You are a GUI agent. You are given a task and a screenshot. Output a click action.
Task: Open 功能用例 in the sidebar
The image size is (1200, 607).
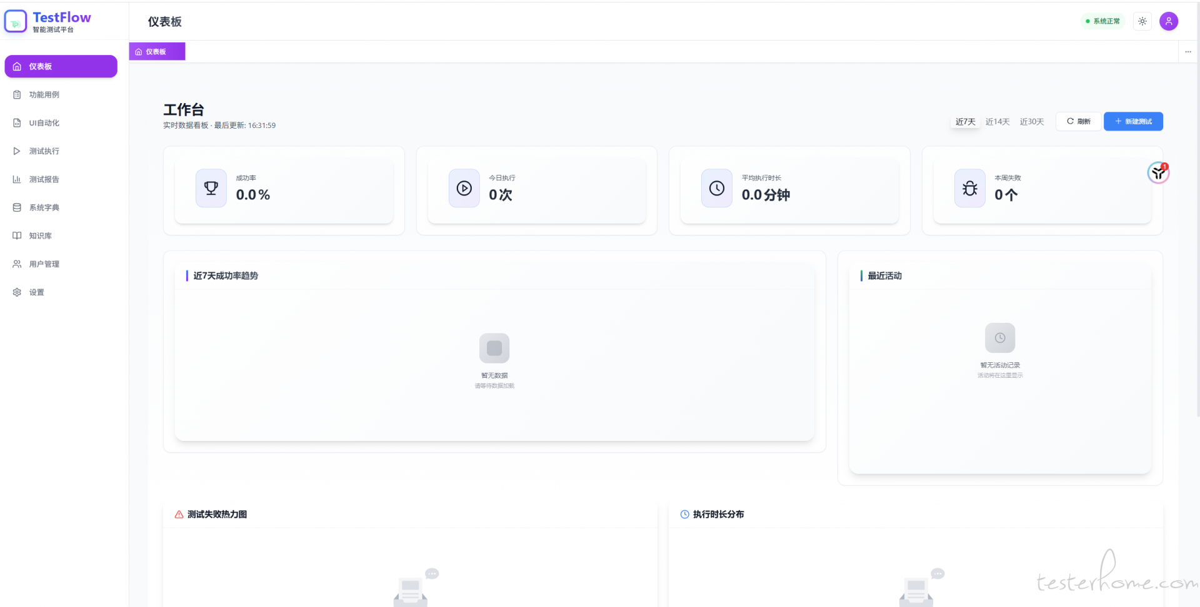[x=44, y=95]
